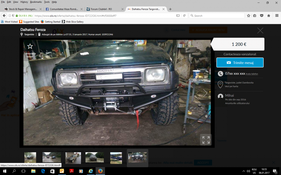Open the Pocket icon in toolbar
Viewport: 281px width, 175px height.
(262, 16)
